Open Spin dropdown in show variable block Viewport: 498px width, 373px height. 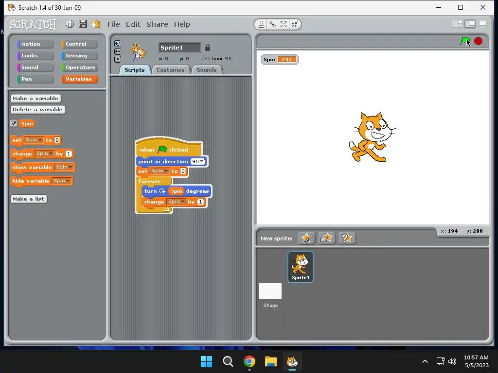point(64,167)
